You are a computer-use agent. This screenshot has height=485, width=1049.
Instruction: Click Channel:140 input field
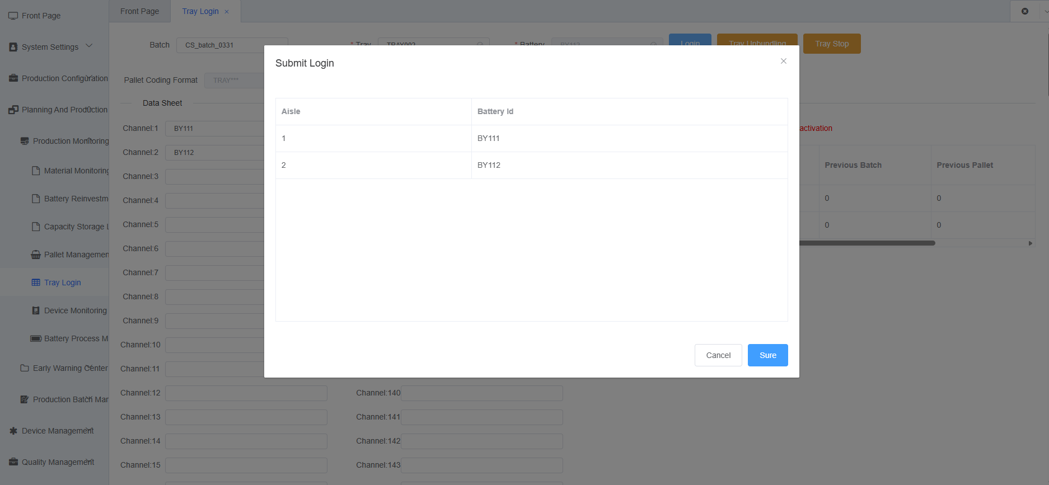point(482,393)
